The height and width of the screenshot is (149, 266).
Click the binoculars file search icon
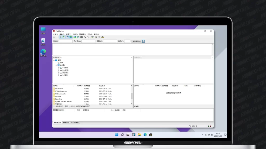(x=103, y=37)
